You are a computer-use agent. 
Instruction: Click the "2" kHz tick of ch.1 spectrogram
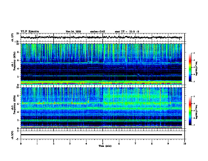(18, 77)
